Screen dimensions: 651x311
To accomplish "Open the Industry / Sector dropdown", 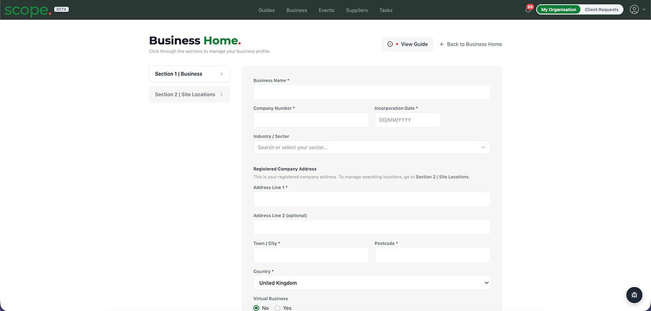I will tap(371, 148).
